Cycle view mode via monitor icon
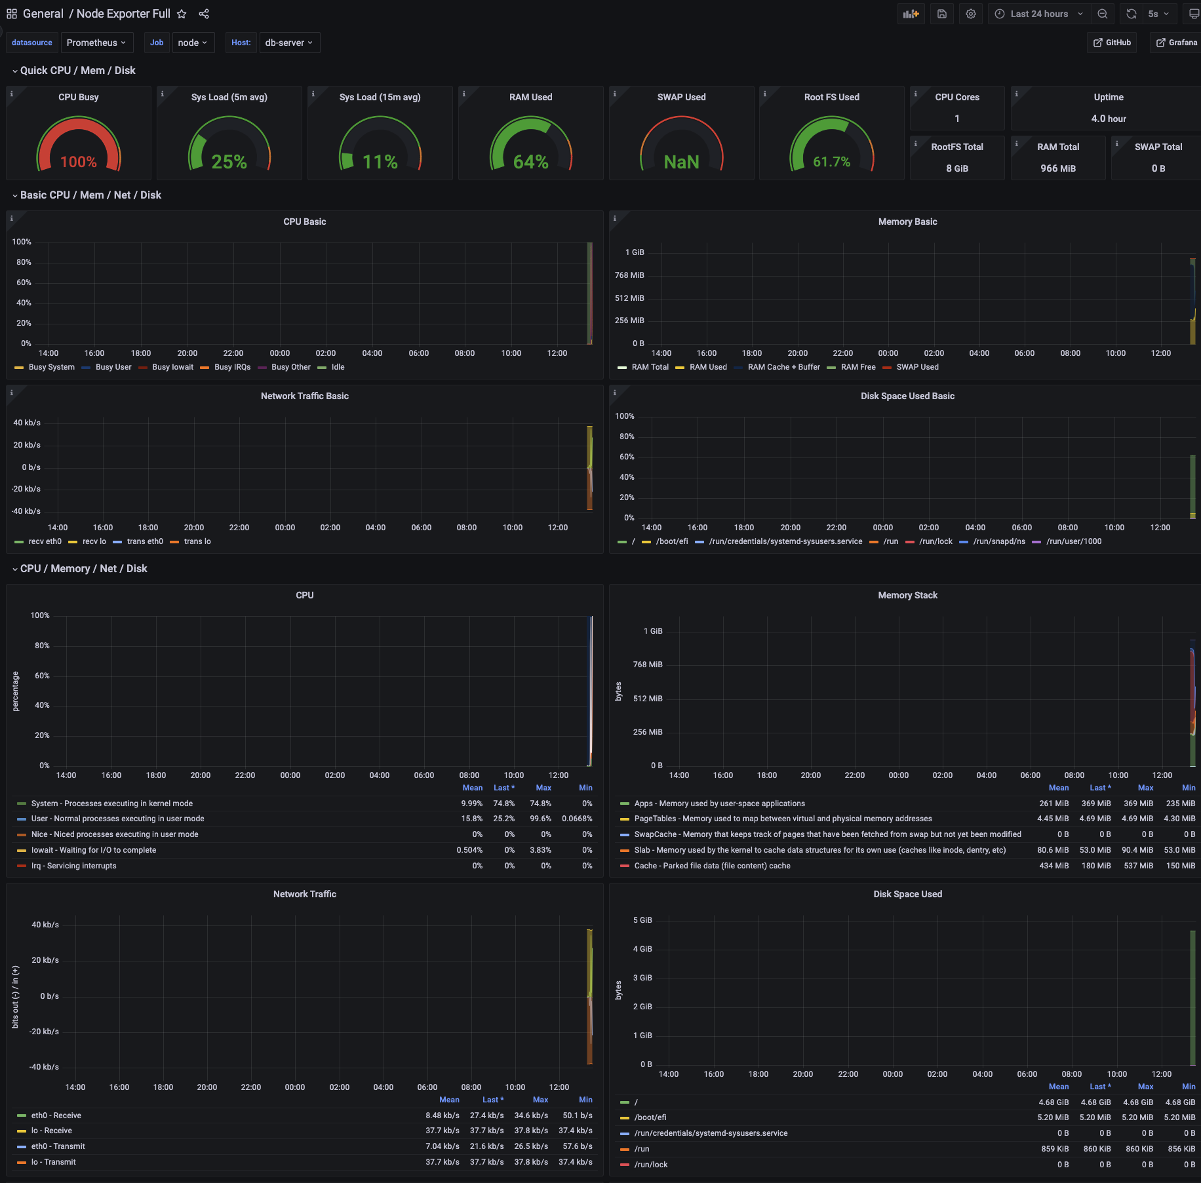Image resolution: width=1201 pixels, height=1183 pixels. coord(1194,14)
